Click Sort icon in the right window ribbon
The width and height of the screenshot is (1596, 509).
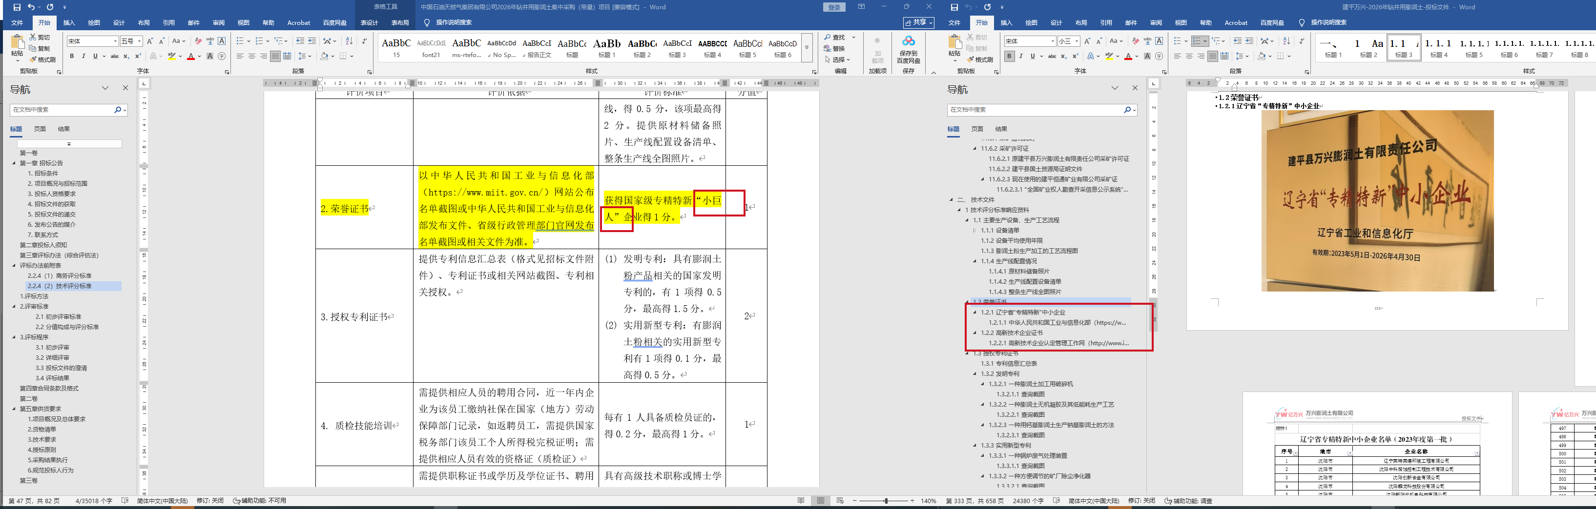[x=1286, y=41]
